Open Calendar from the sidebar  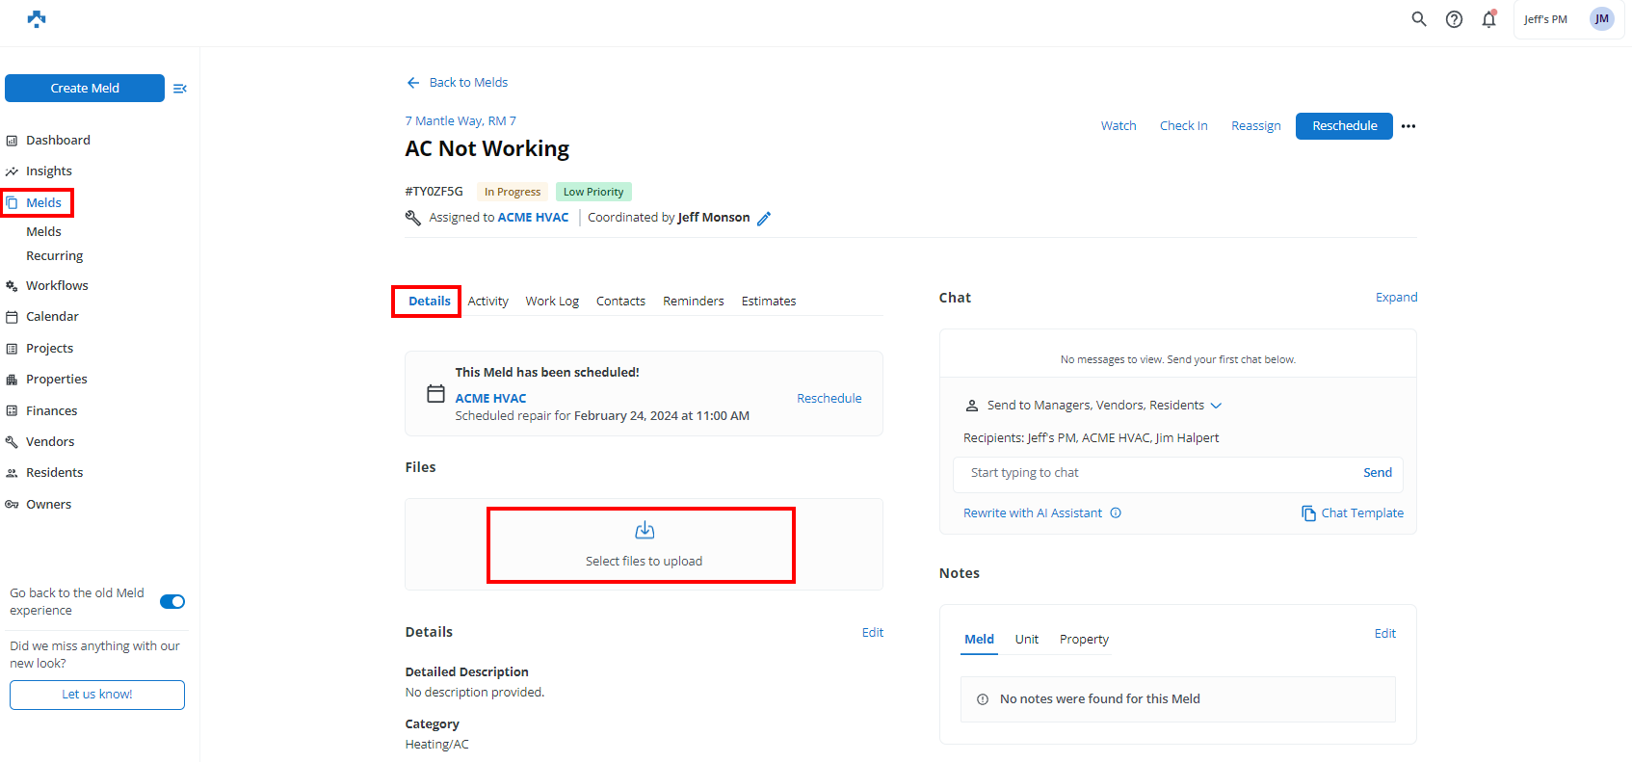(52, 317)
